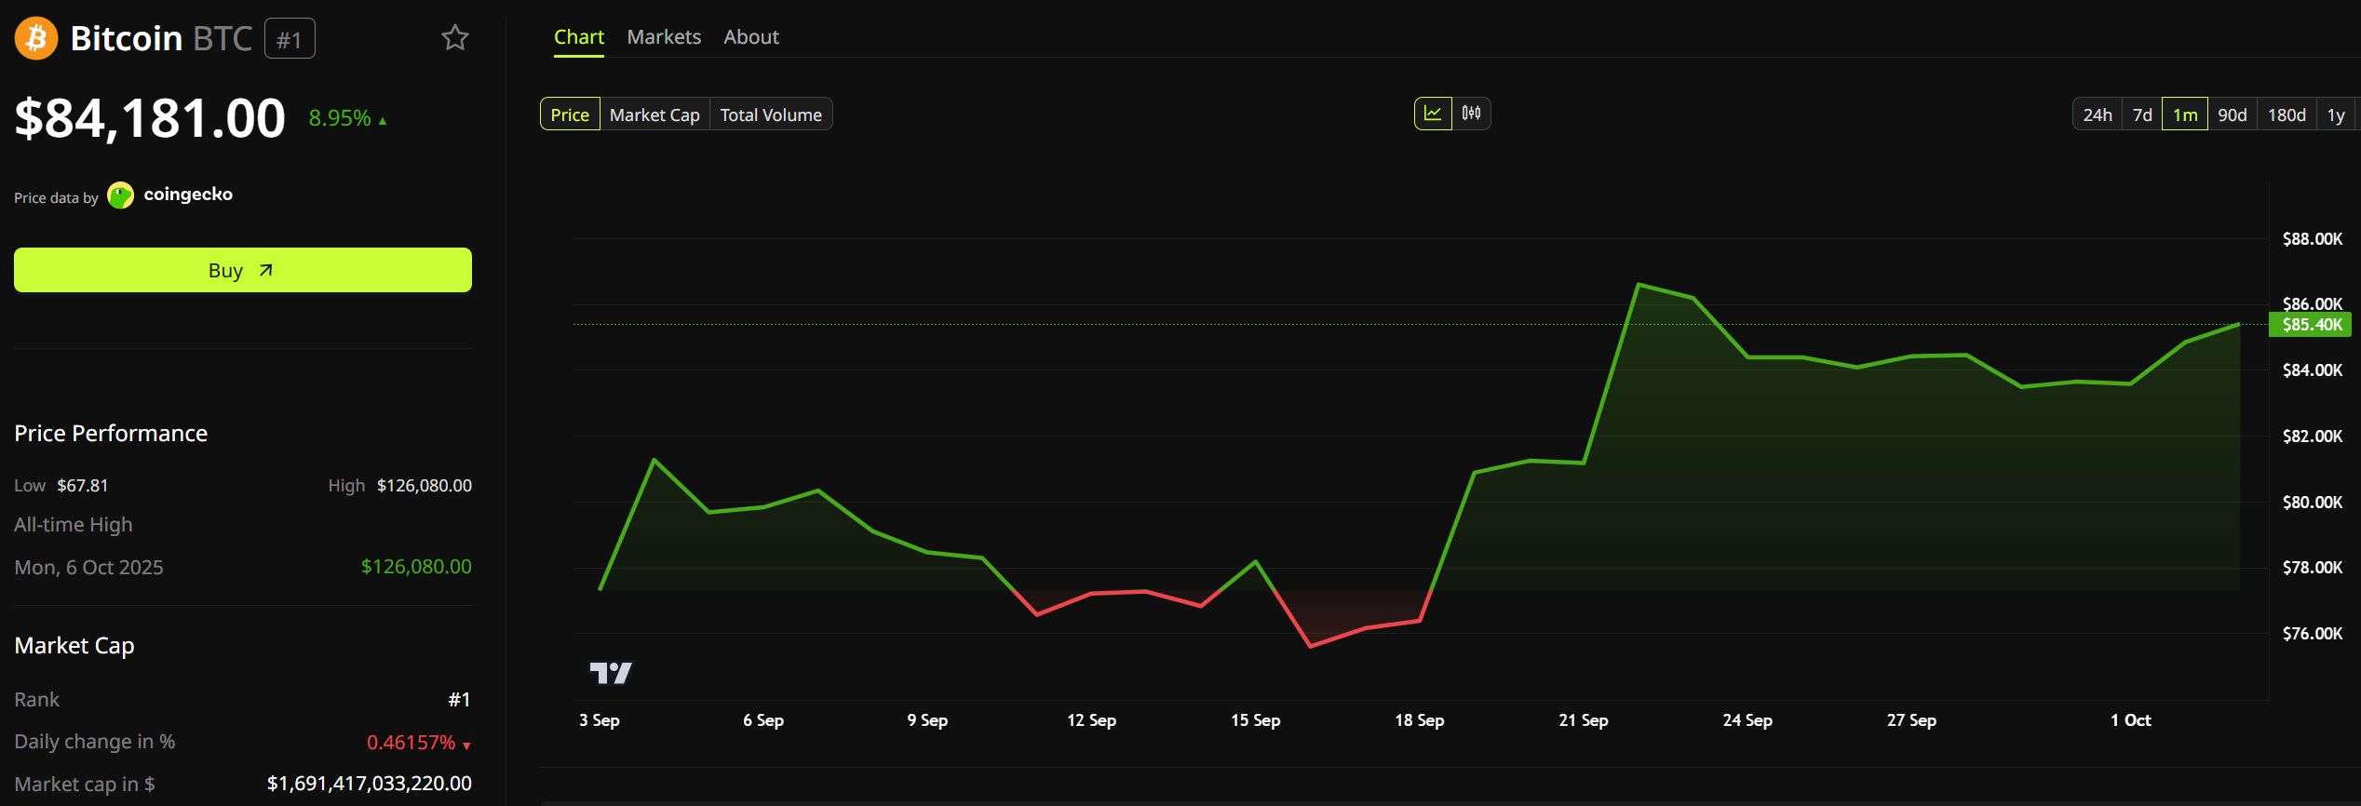Click the 27 Sep axis label
Image resolution: width=2361 pixels, height=806 pixels.
[1911, 719]
